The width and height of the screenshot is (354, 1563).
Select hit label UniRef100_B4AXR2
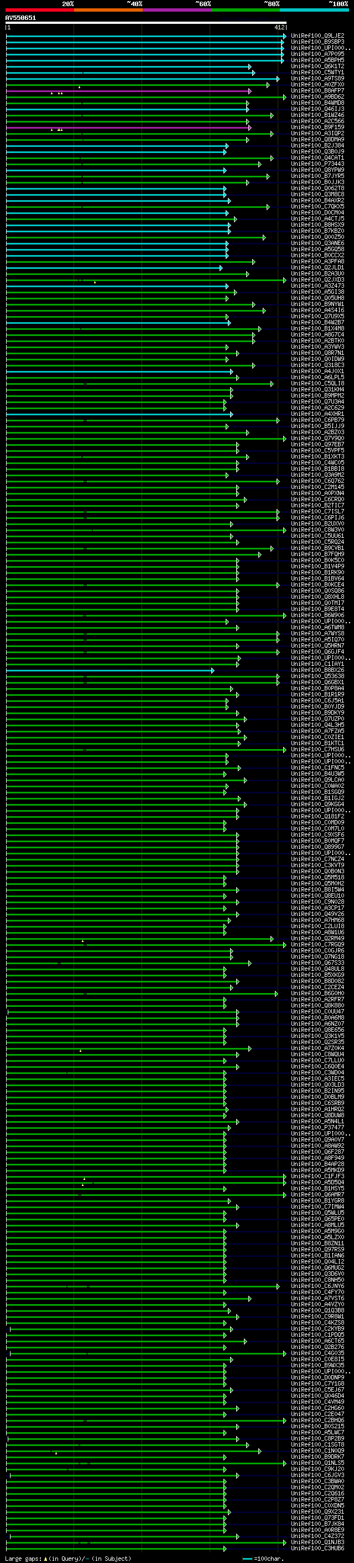[317, 200]
